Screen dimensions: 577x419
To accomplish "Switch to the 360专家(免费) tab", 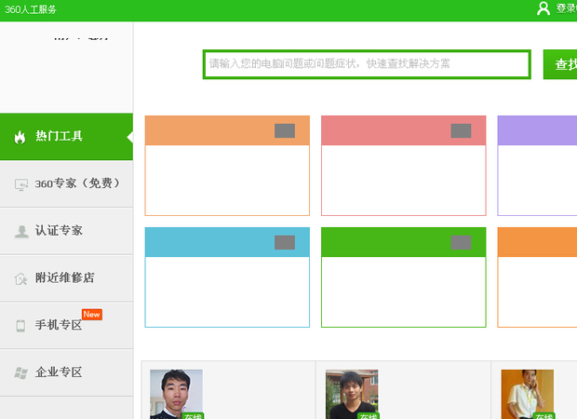I will (x=76, y=184).
